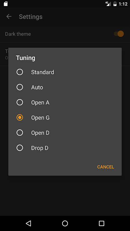Tap the Android home circle button
The image size is (130, 231).
pyautogui.click(x=65, y=223)
